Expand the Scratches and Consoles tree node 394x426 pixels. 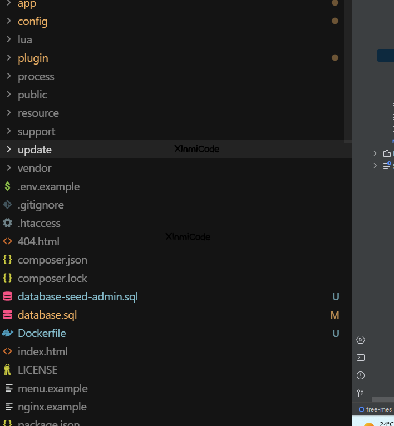375,165
